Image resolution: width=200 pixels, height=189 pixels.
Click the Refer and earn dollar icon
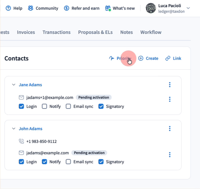click(66, 8)
